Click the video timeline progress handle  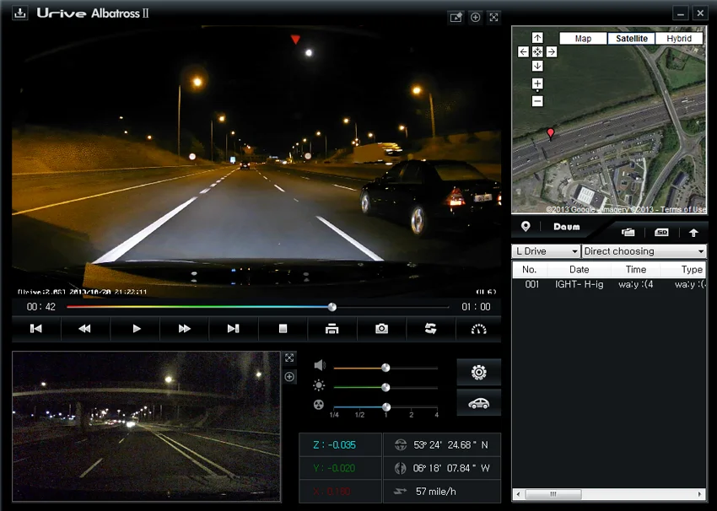click(332, 307)
